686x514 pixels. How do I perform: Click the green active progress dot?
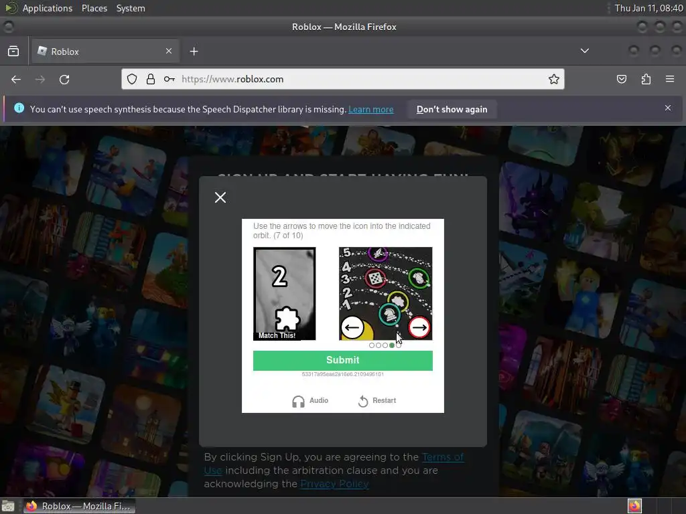pyautogui.click(x=392, y=345)
